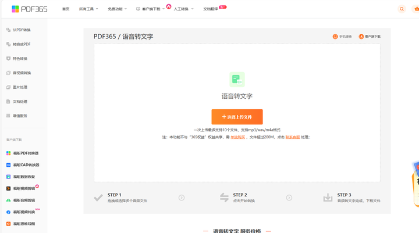Click the flame hot badge in header

[169, 6]
